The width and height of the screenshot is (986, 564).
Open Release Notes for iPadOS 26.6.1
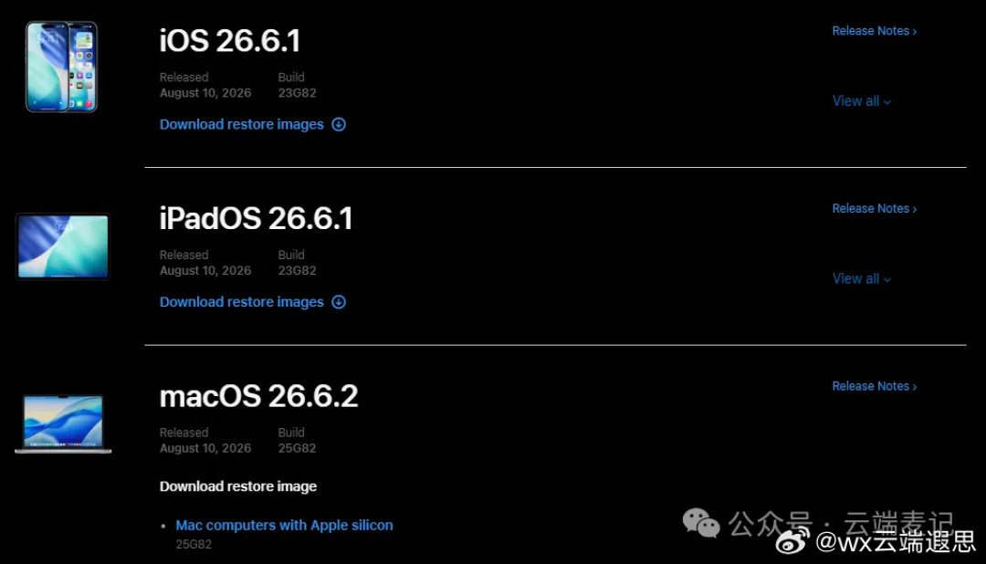[874, 209]
